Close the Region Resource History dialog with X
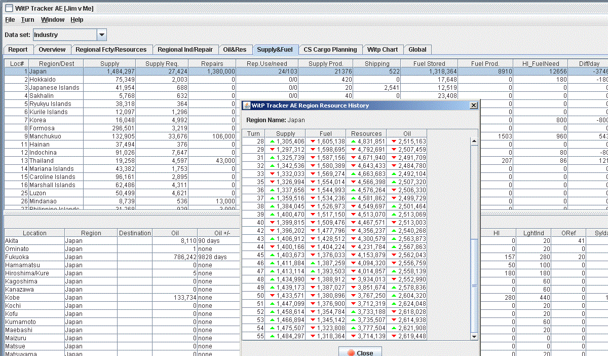The width and height of the screenshot is (608, 356). coord(474,105)
